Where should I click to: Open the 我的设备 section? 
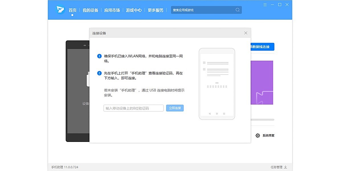(x=90, y=10)
